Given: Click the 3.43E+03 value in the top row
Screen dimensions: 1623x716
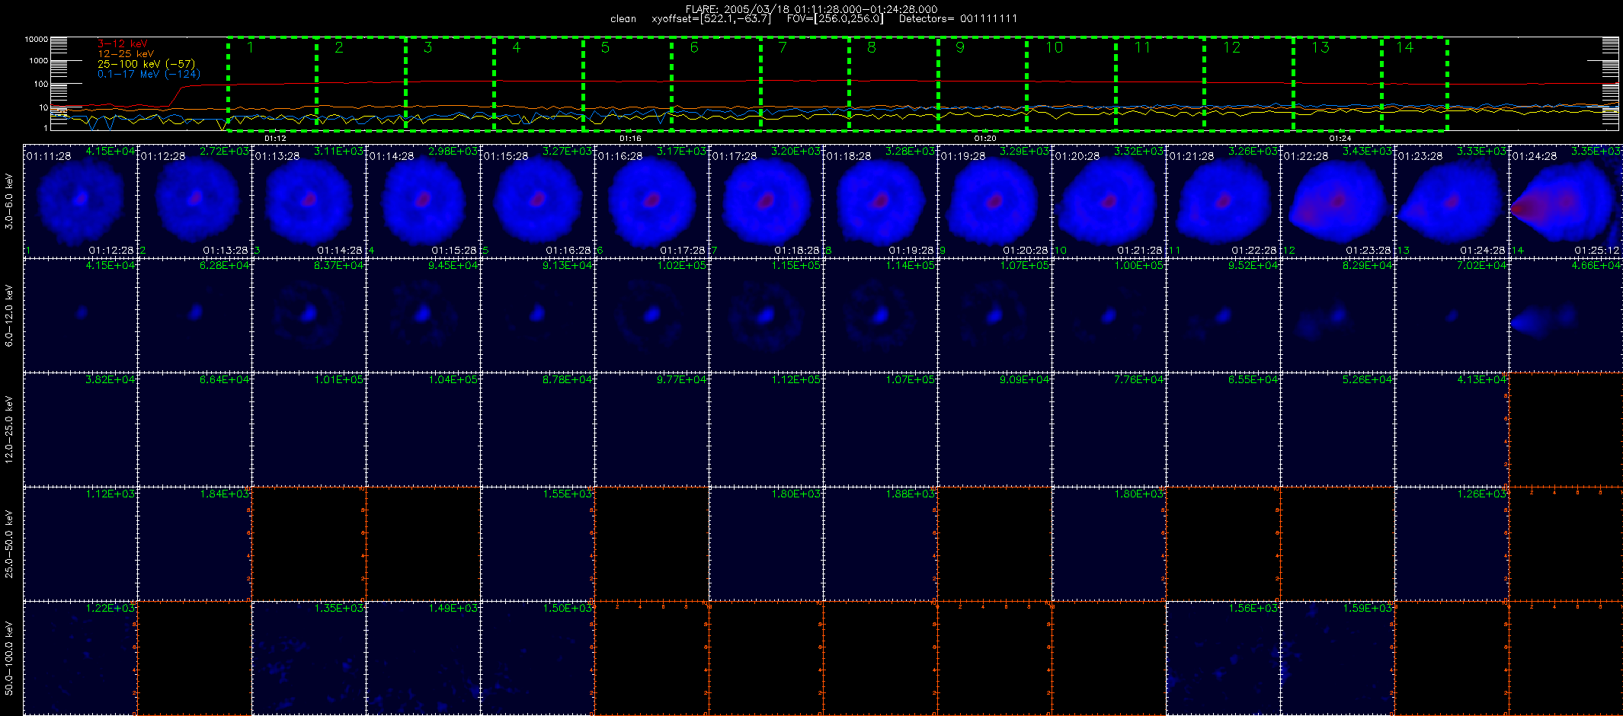Looking at the screenshot, I should [x=1368, y=152].
